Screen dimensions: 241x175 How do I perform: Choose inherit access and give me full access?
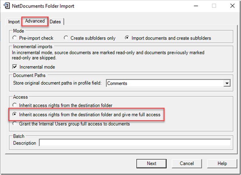click(86, 114)
